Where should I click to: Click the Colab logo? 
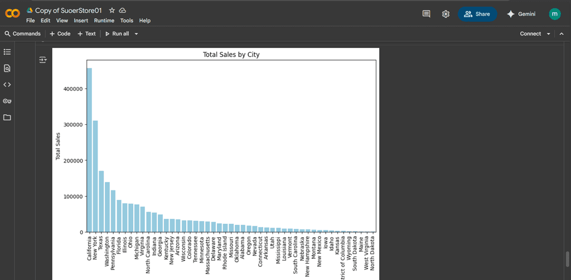(x=12, y=14)
